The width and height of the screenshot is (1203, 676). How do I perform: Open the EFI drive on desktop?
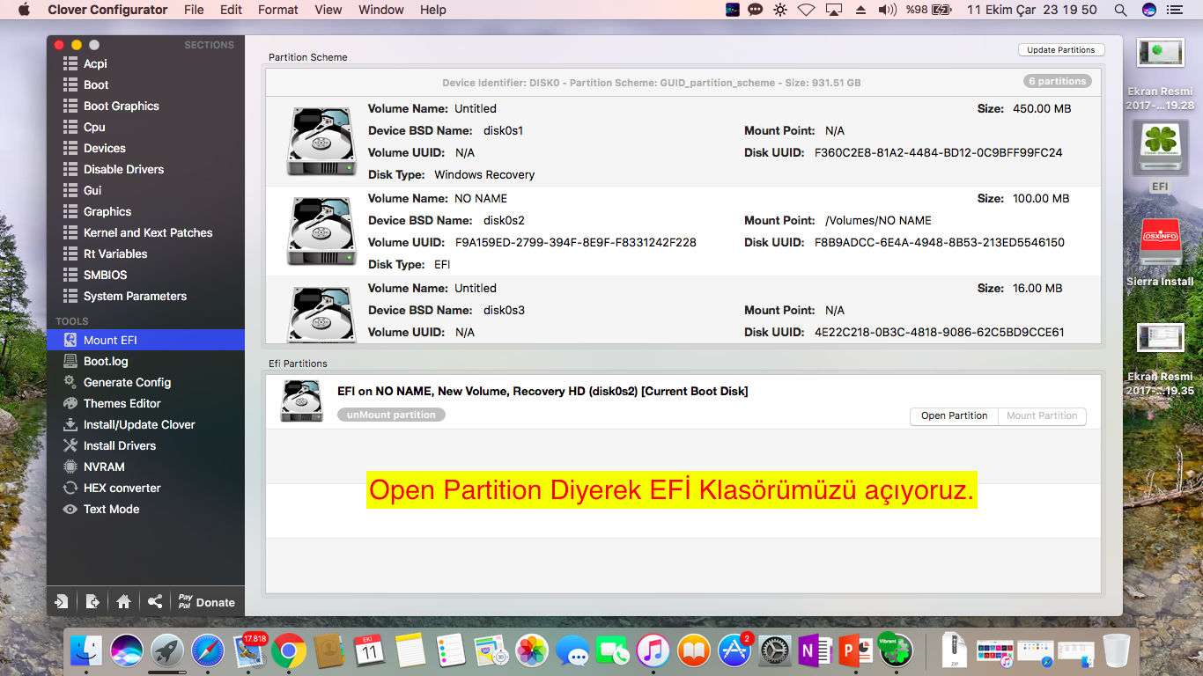[x=1159, y=148]
